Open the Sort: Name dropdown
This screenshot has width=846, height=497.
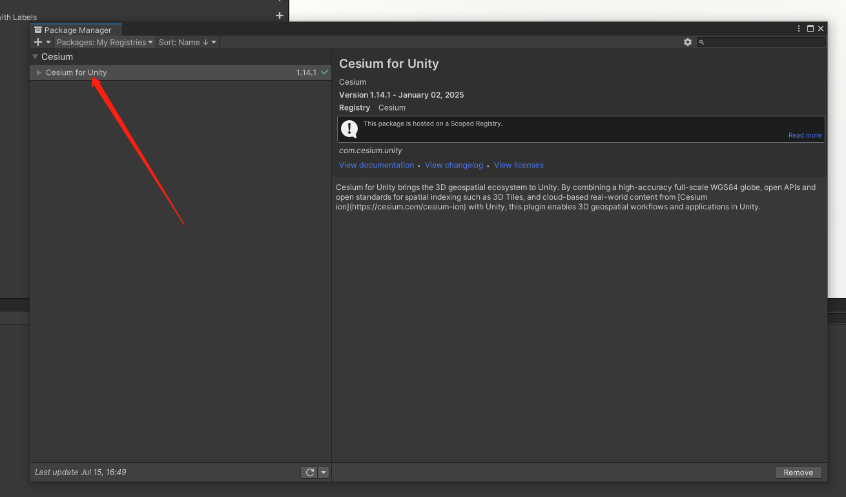click(x=187, y=42)
